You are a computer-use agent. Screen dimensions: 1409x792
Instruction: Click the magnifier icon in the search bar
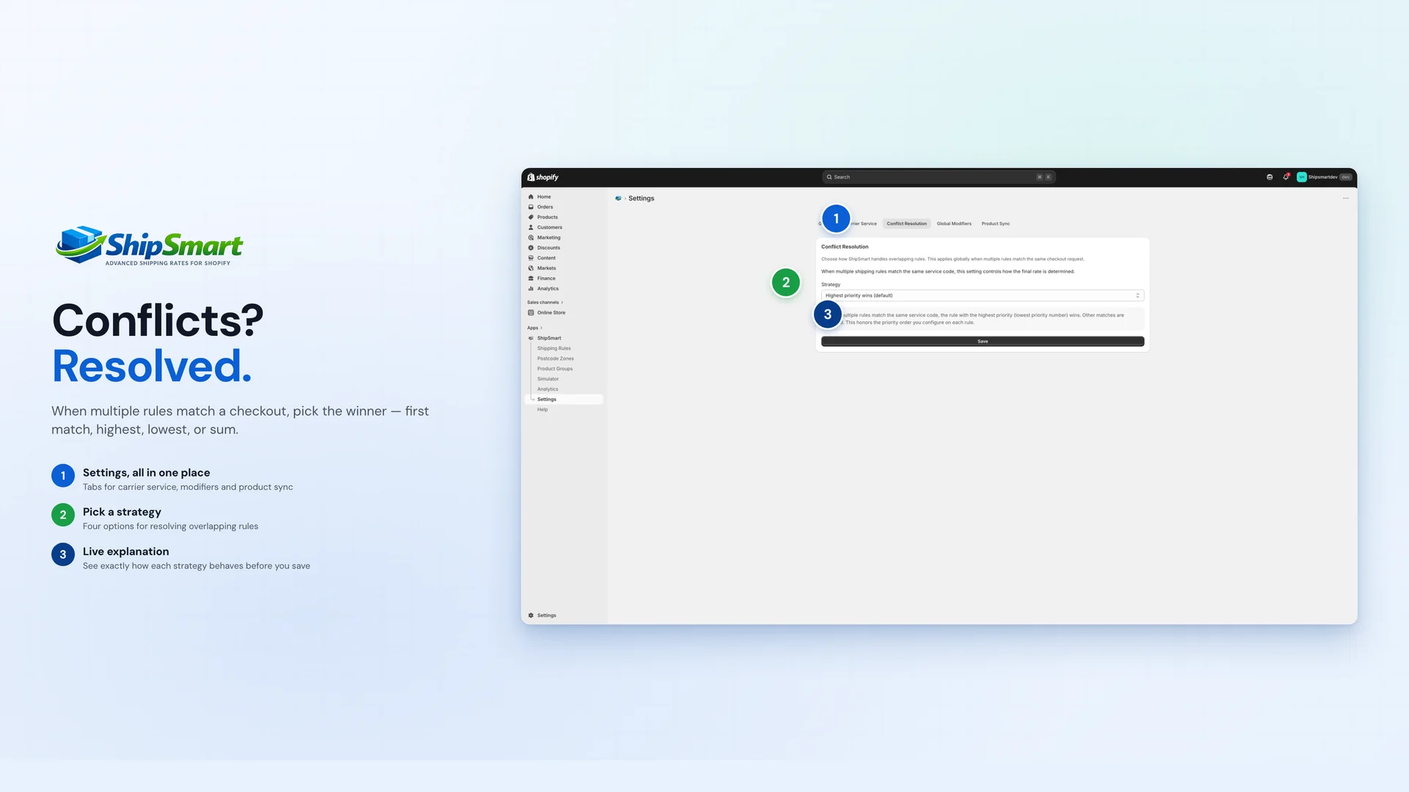(829, 177)
